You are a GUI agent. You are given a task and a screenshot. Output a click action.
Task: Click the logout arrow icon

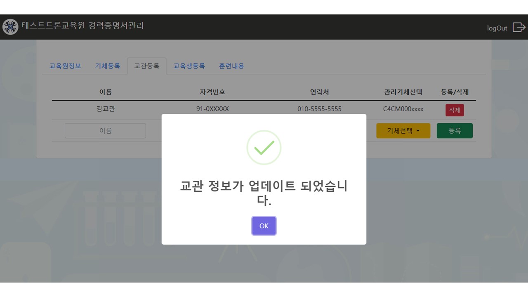(519, 27)
